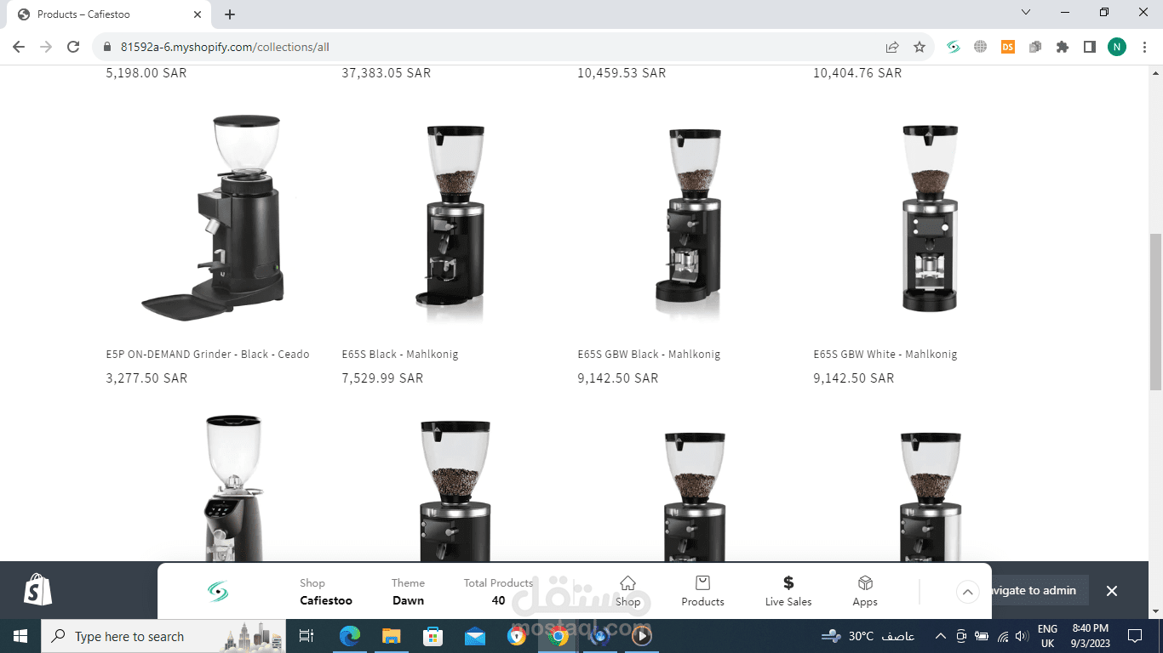Click the Shopify bag logo

click(38, 589)
